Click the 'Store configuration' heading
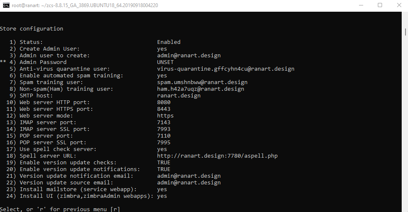 pos(31,29)
